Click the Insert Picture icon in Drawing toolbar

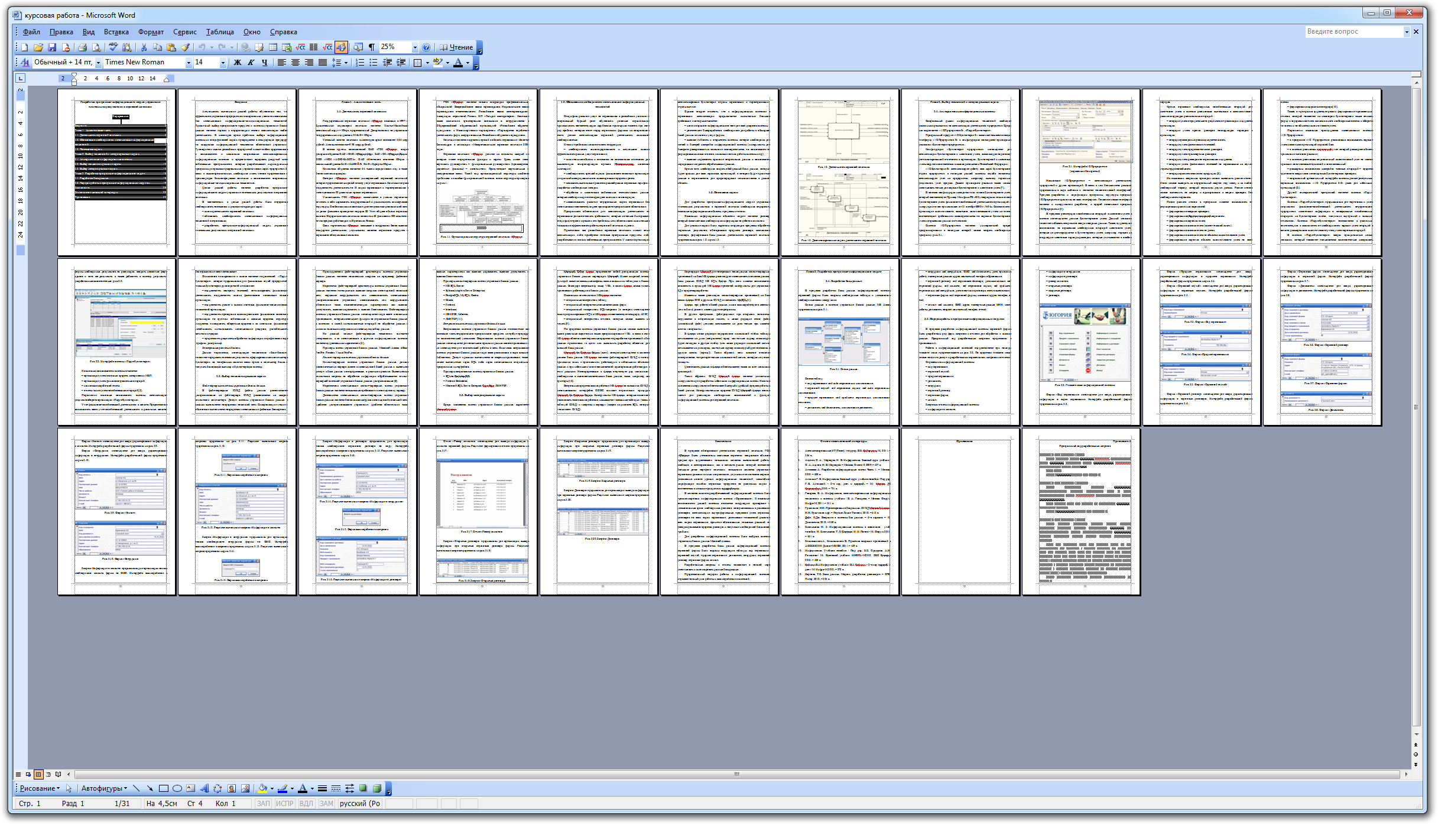tap(245, 788)
